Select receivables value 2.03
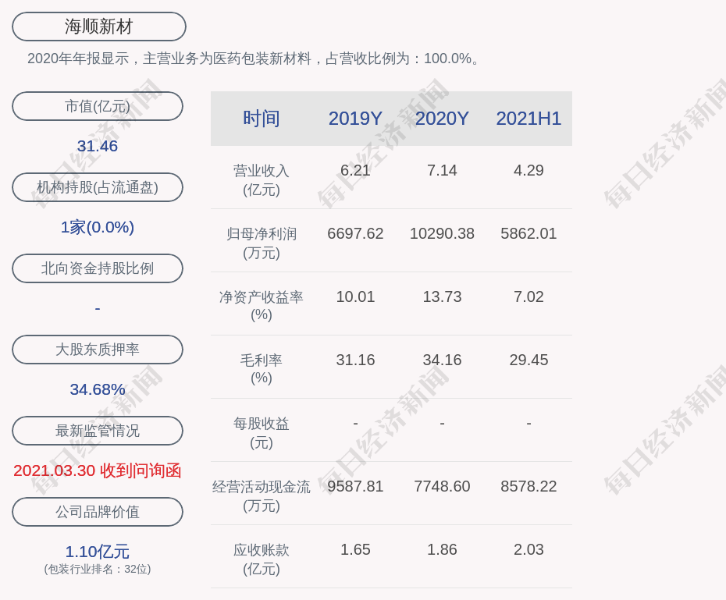 (528, 549)
